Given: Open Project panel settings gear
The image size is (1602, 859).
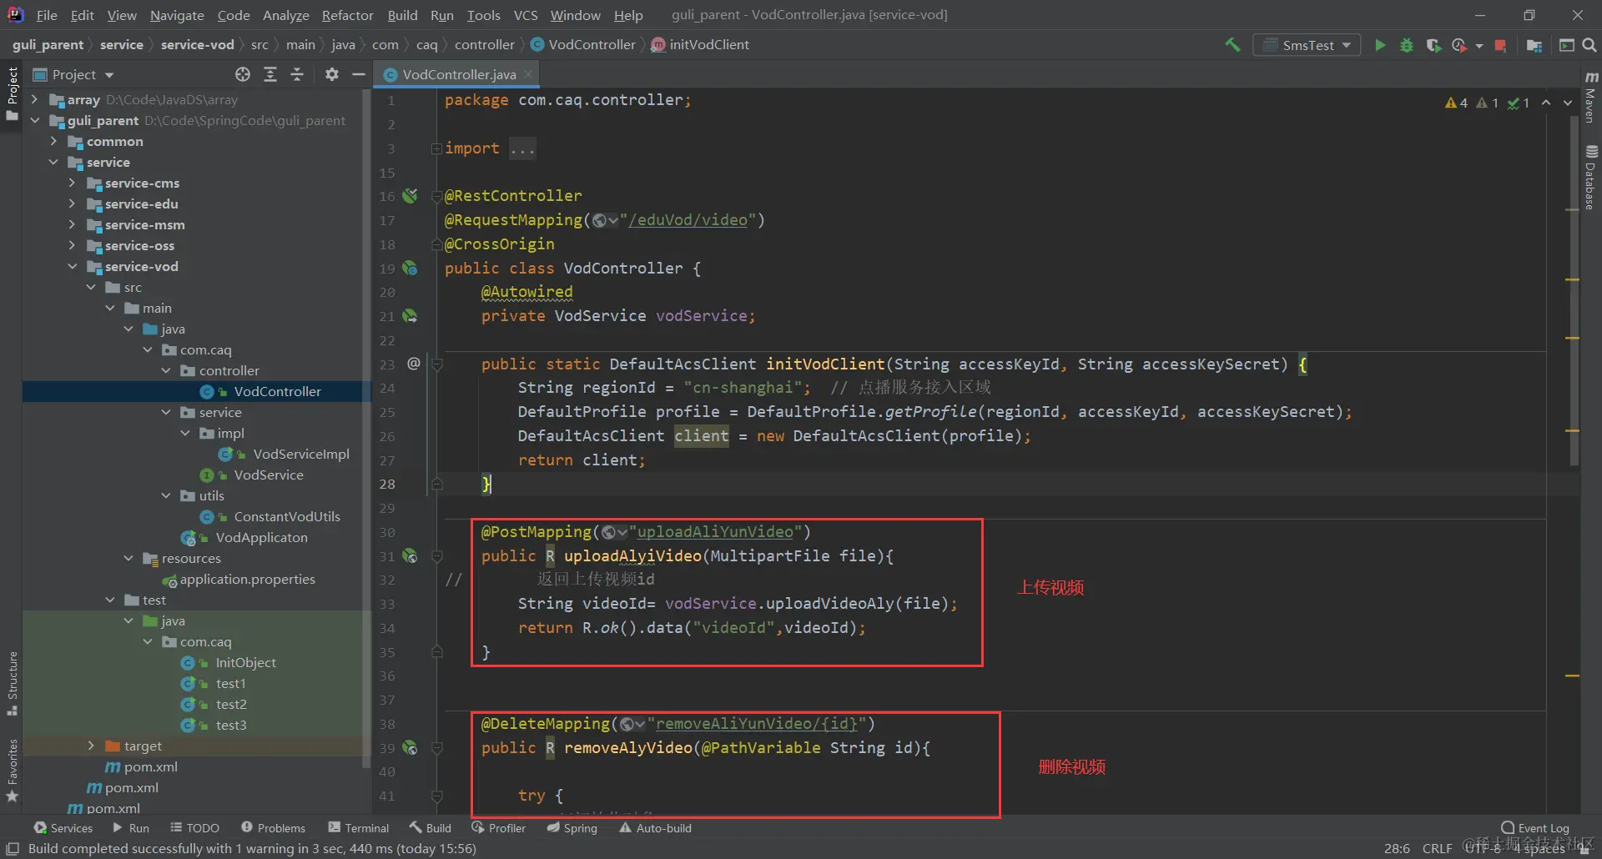Looking at the screenshot, I should tap(332, 74).
